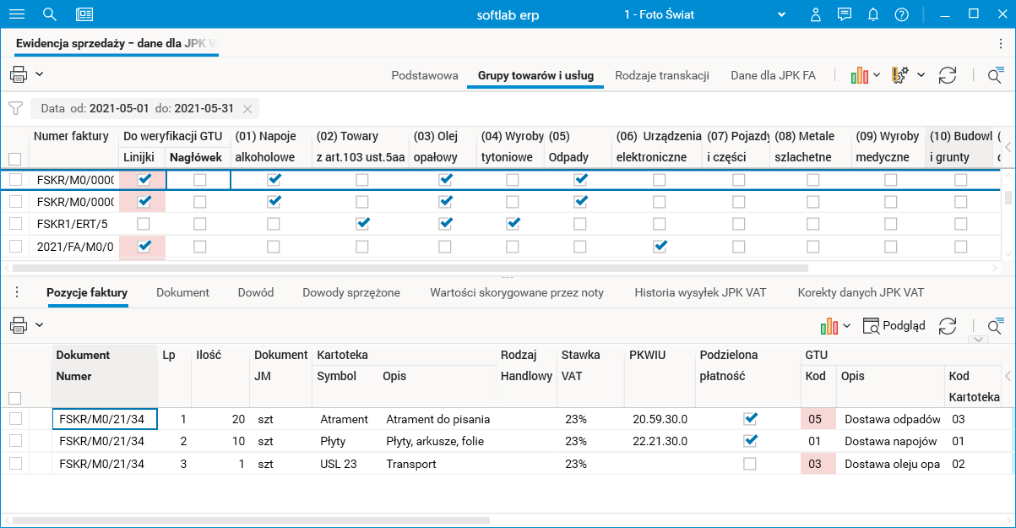Expand the company selector 1 - Foto Świat
The width and height of the screenshot is (1016, 528).
pyautogui.click(x=782, y=14)
